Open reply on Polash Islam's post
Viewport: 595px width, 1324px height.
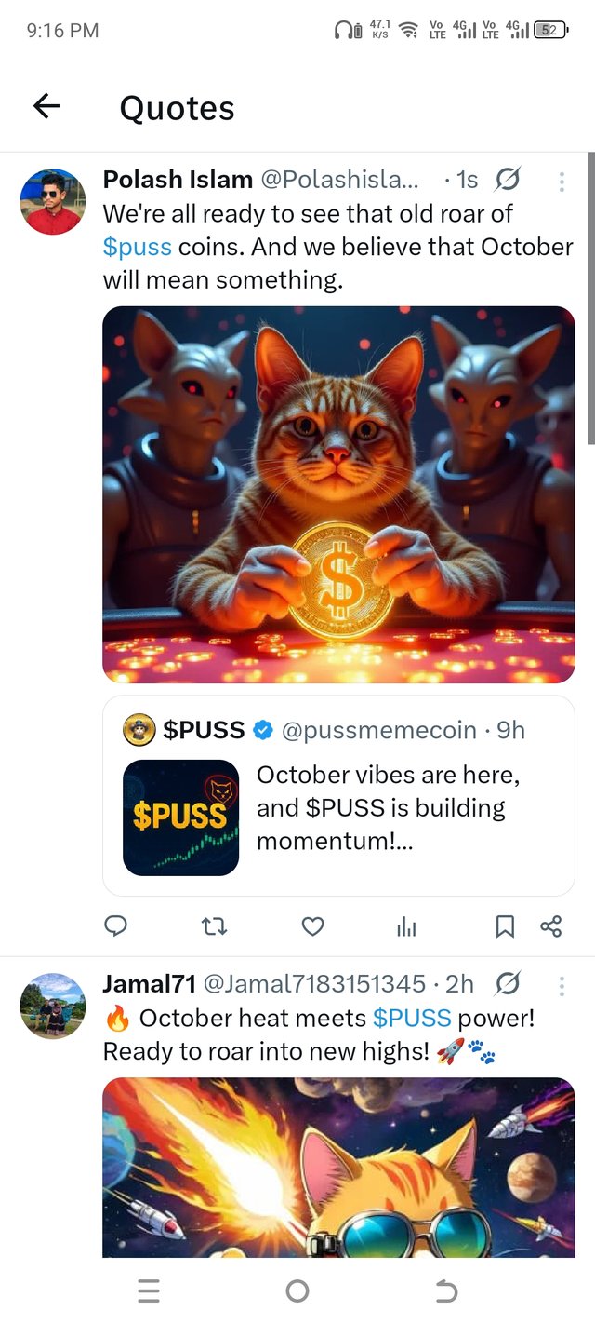pos(116,925)
